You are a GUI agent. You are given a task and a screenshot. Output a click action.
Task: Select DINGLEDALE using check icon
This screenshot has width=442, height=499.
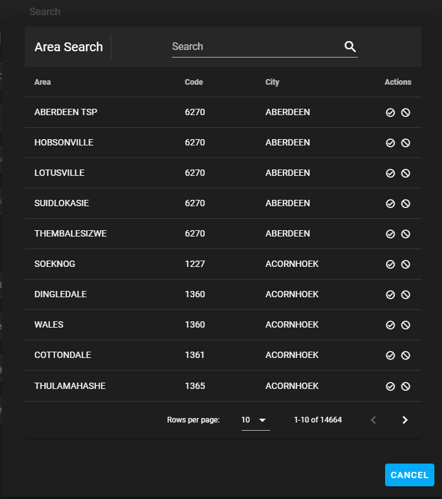pos(390,295)
